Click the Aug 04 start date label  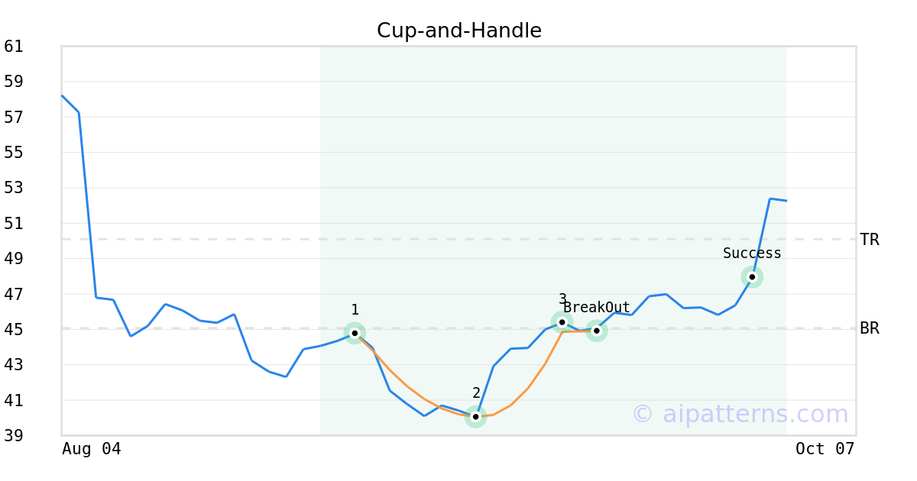(91, 449)
